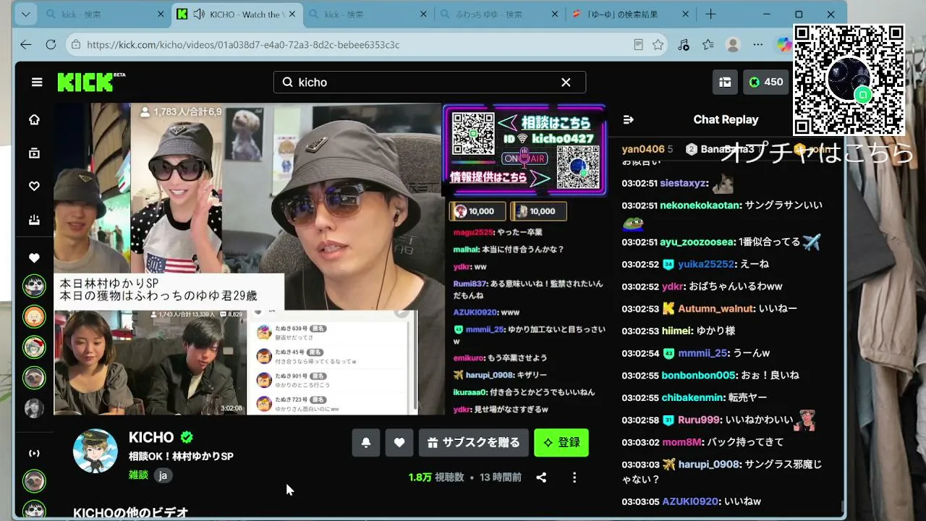Open Copilot in the browser toolbar
Screen dimensions: 926x521
[x=783, y=45]
